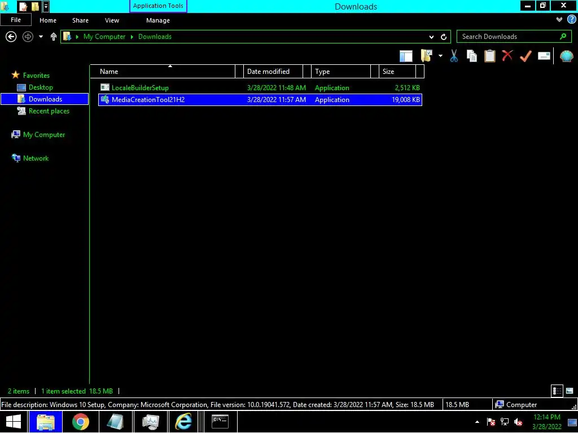Sort by the Date modified column header
The height and width of the screenshot is (433, 578).
click(273, 72)
